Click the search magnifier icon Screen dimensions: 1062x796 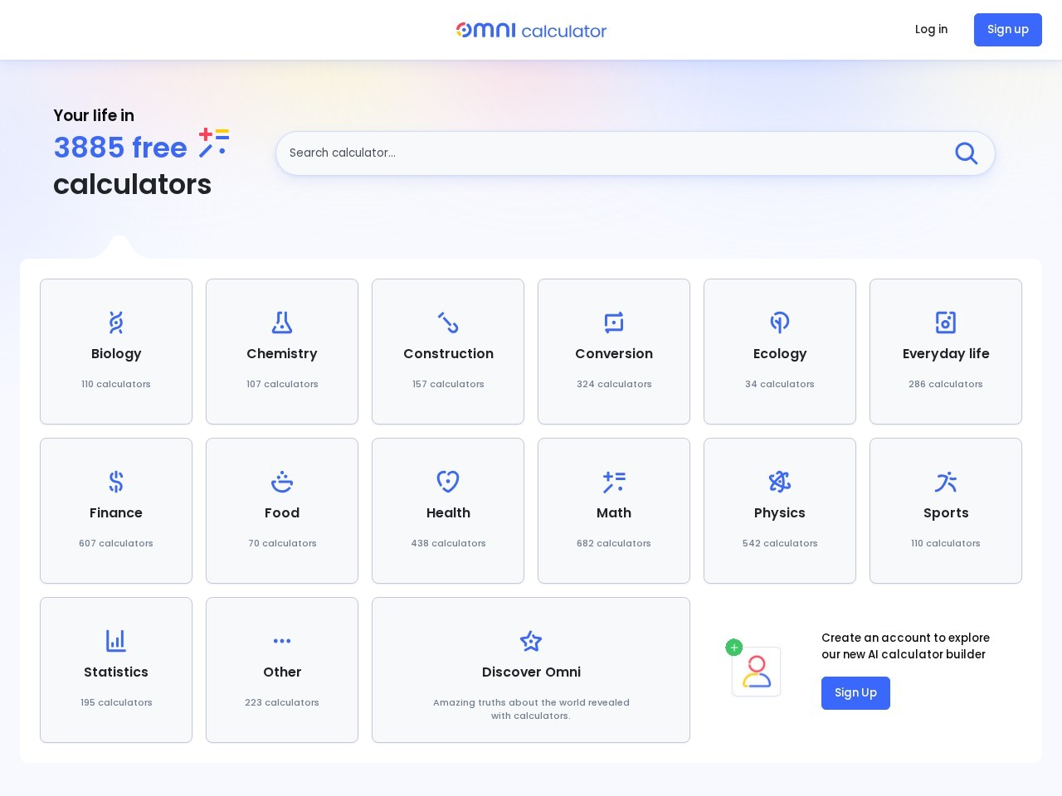click(x=966, y=153)
